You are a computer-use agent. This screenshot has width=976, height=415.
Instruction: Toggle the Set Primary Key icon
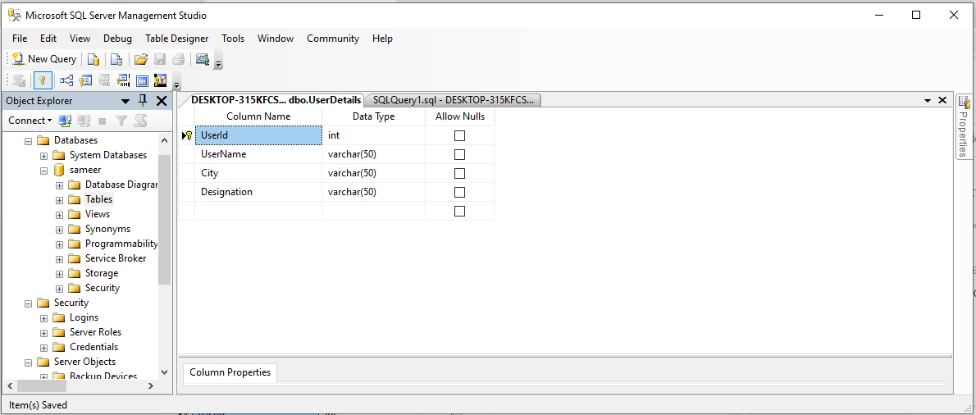(43, 80)
